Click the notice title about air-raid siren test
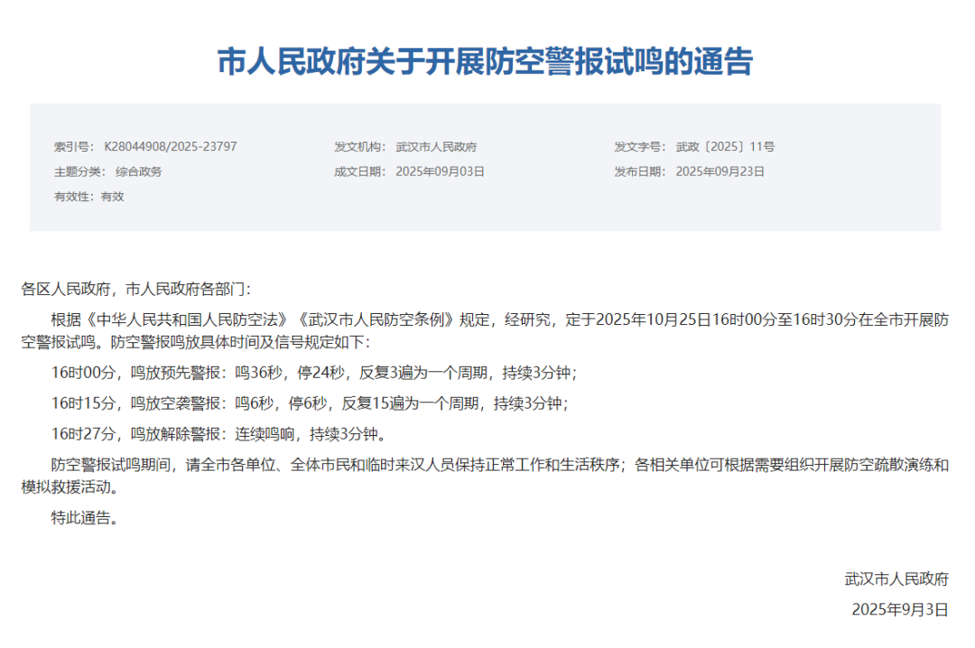The image size is (975, 648). click(485, 61)
